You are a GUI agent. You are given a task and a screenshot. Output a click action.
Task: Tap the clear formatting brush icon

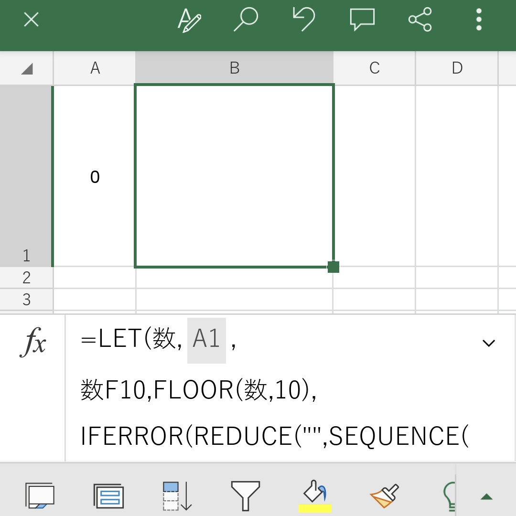pyautogui.click(x=384, y=496)
